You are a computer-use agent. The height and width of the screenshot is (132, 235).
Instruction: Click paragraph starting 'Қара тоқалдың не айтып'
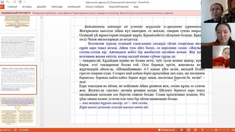[142, 92]
